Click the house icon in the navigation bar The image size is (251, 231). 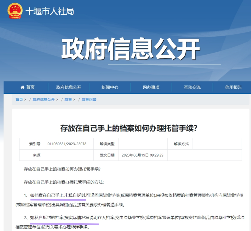tap(22, 87)
